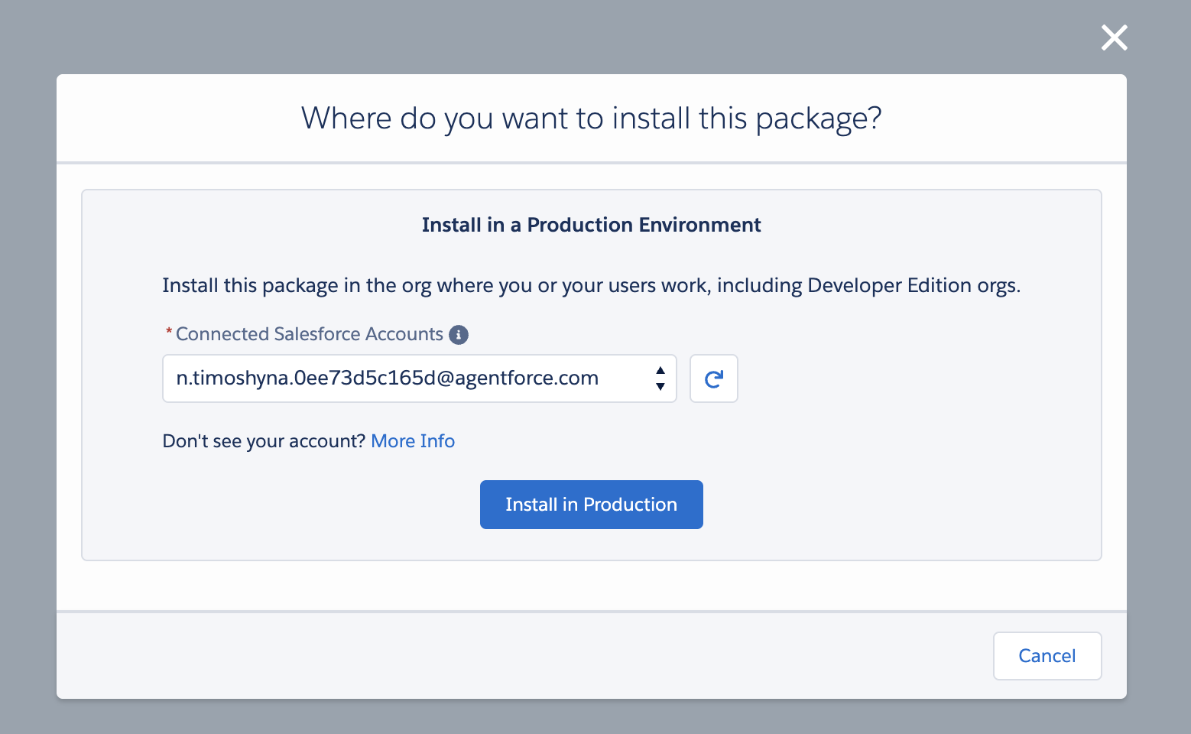This screenshot has height=734, width=1191.
Task: Open the Connected Salesforce Accounts dropdown
Action: [x=420, y=378]
